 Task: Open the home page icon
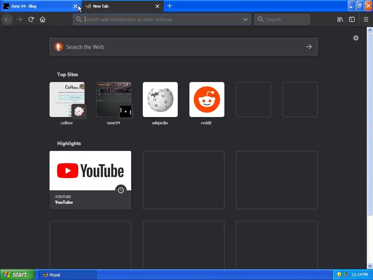coord(43,19)
